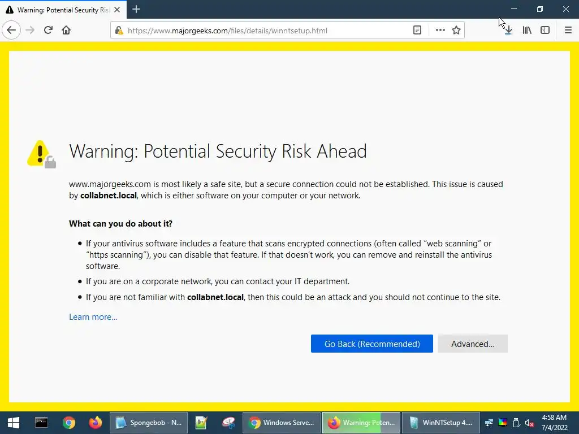Reload the current page
The image size is (579, 434).
[x=48, y=30]
